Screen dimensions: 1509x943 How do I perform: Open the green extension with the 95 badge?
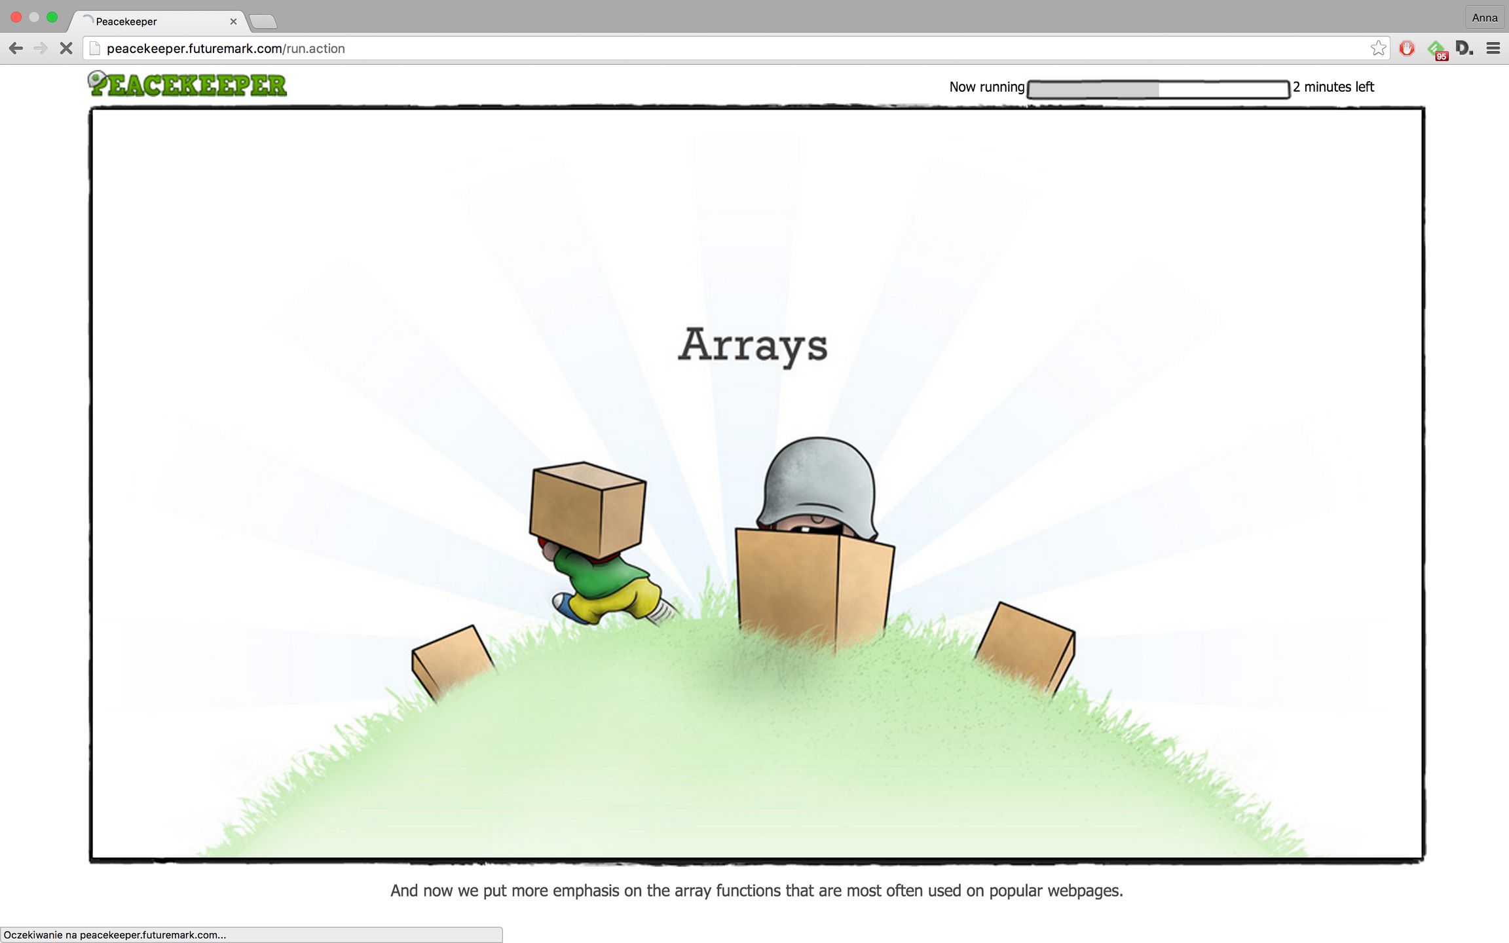tap(1437, 50)
